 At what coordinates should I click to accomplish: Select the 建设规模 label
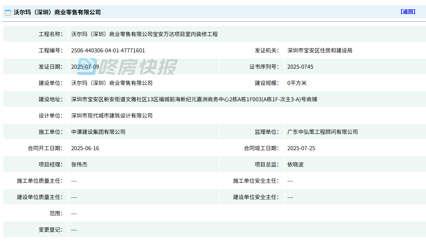pos(267,83)
